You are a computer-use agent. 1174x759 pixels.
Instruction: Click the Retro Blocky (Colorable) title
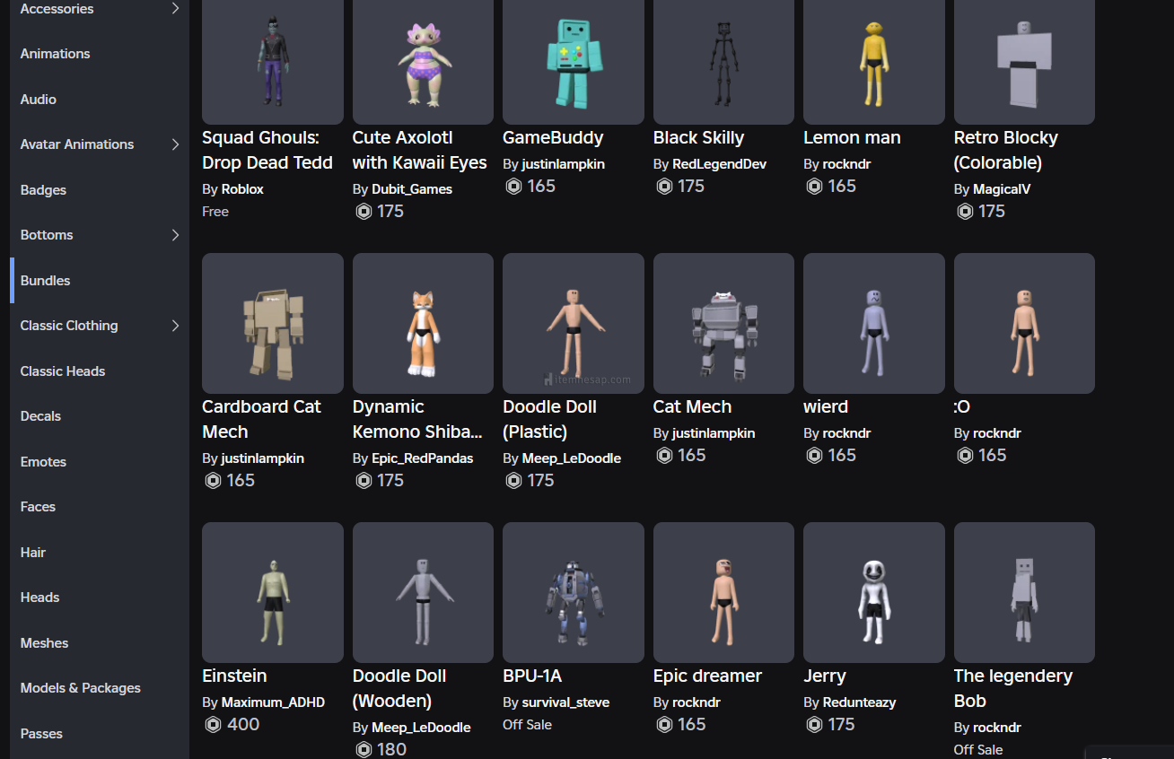pyautogui.click(x=1005, y=150)
